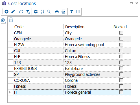Viewport: 140px width, 105px height.
Task: Select the SP code cell
Action: tap(38, 74)
